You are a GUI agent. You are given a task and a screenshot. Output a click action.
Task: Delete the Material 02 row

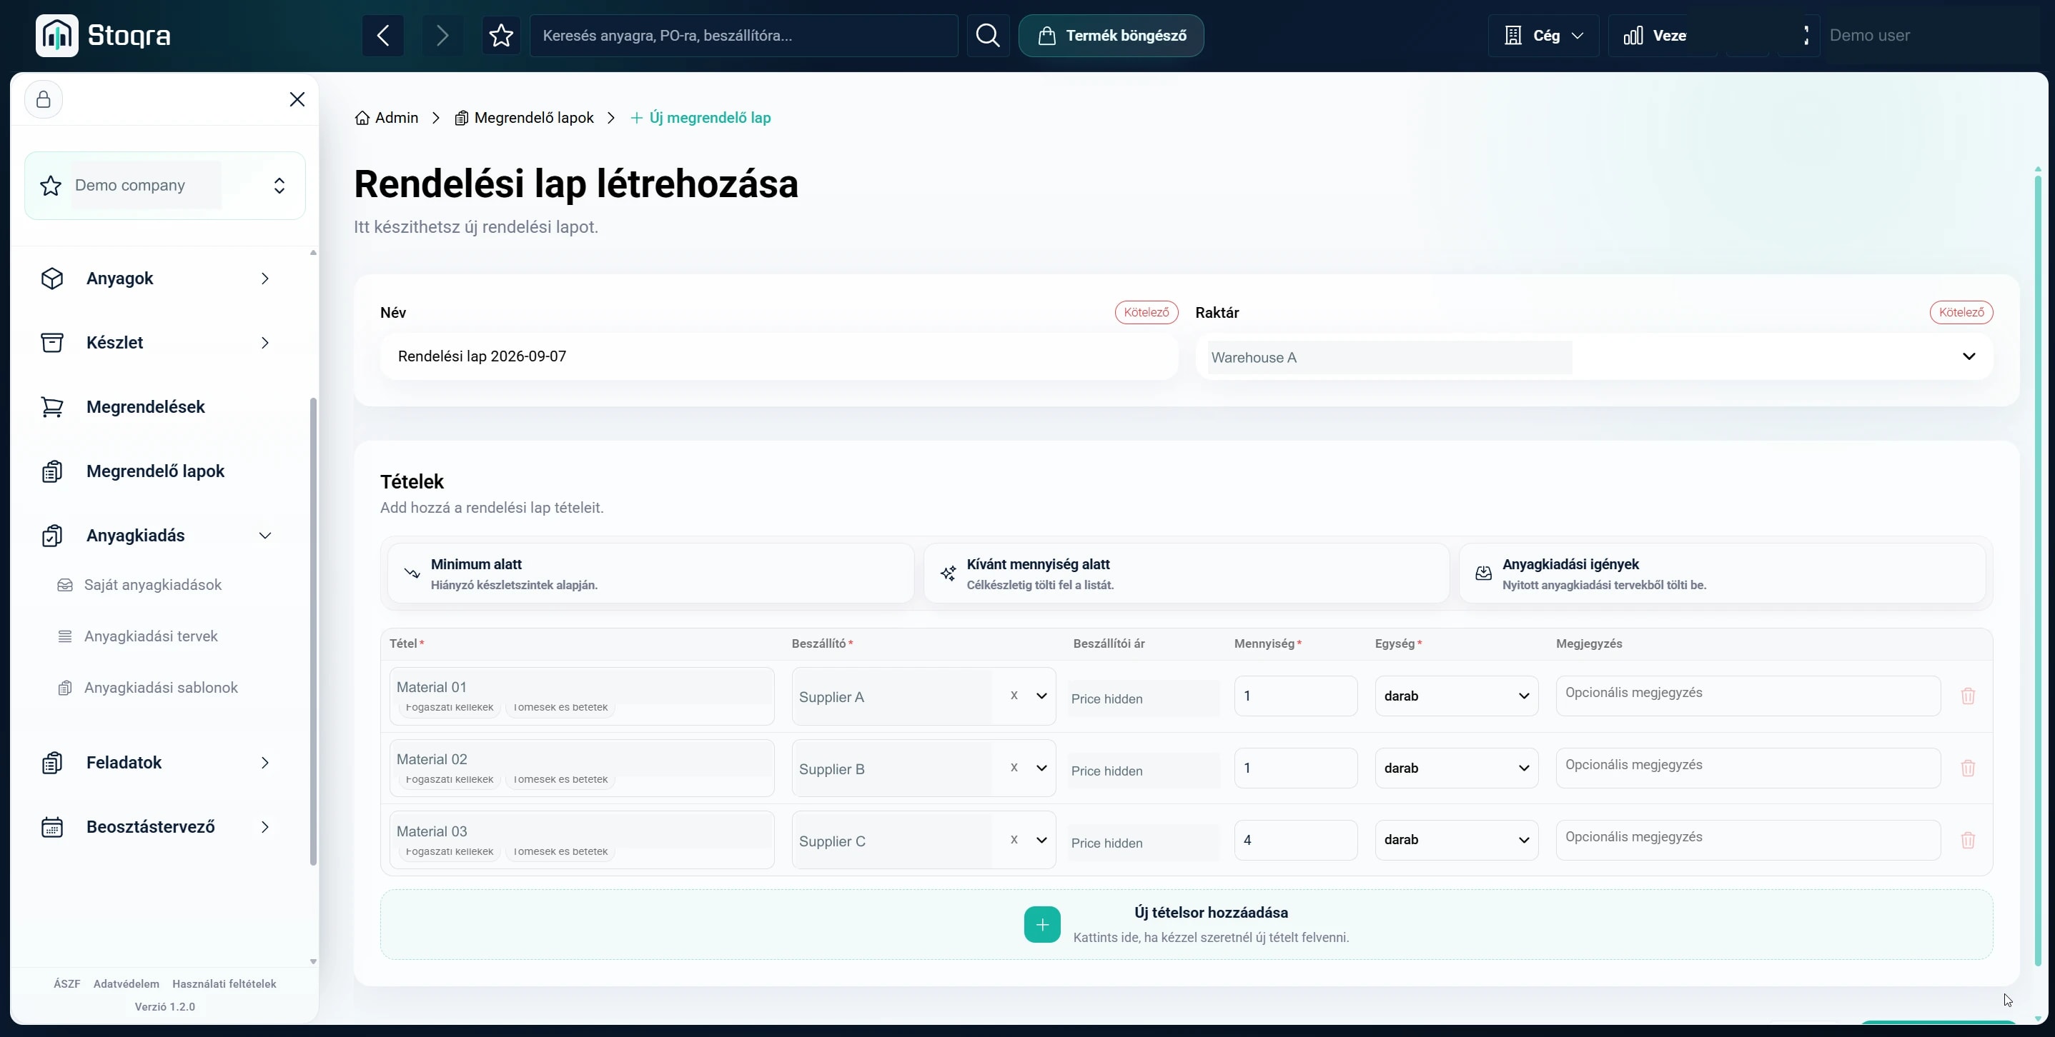[x=1968, y=768]
